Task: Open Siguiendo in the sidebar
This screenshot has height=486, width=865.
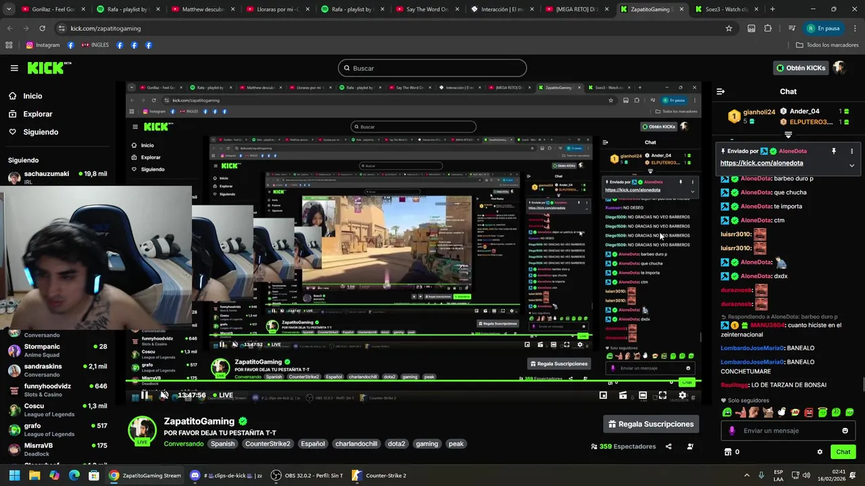Action: point(41,132)
